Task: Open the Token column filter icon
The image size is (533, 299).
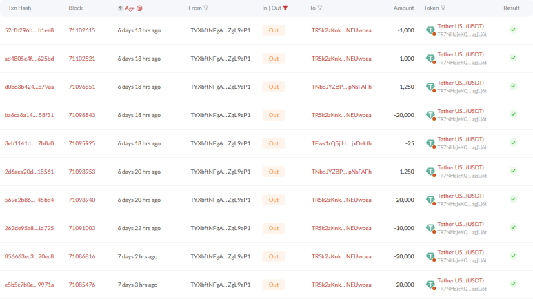Action: pos(443,8)
